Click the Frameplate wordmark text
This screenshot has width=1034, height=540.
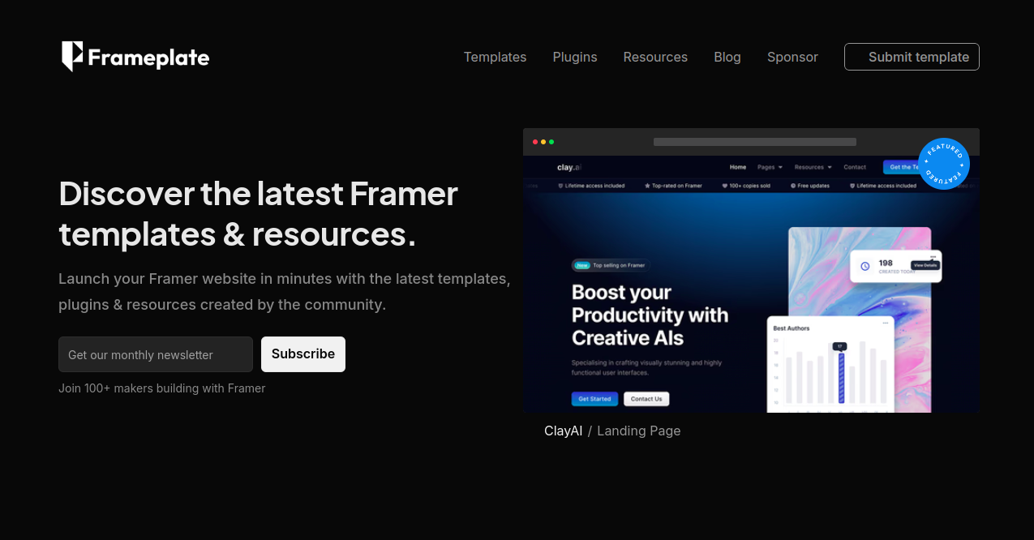tap(148, 58)
